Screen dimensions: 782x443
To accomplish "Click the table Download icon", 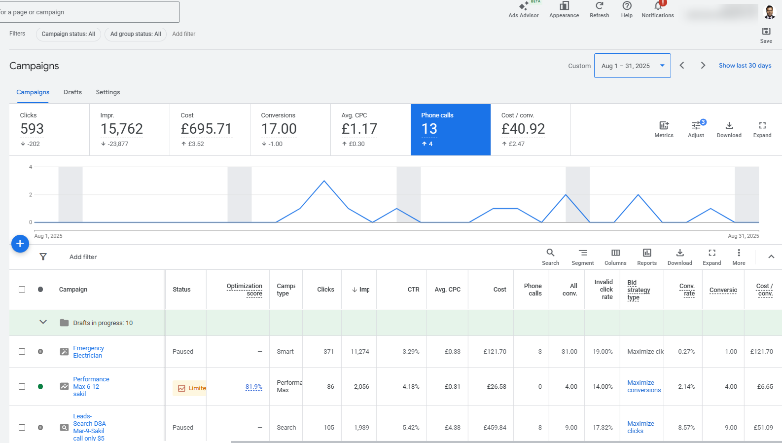I will pos(680,253).
